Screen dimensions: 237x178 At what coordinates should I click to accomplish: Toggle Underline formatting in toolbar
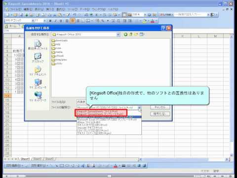[x=61, y=21]
